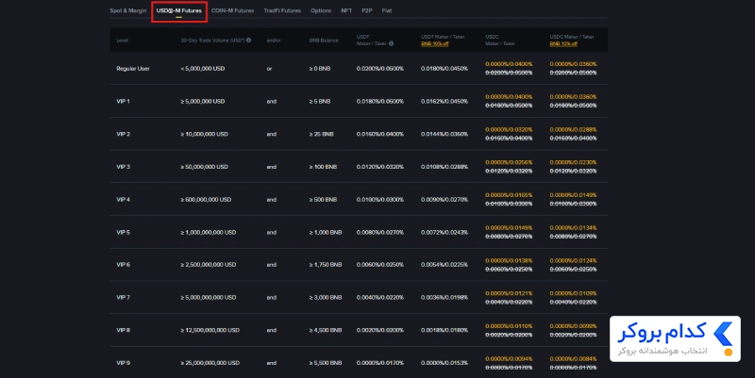This screenshot has height=378, width=755.
Task: Click the VIP 9 level row
Action: coord(359,363)
